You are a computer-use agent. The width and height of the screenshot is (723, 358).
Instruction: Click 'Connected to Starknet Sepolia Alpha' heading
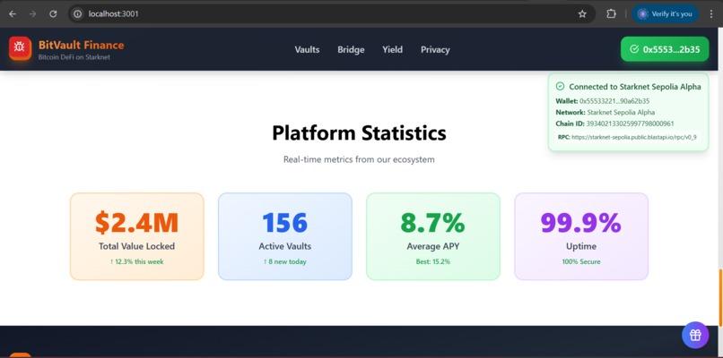point(635,87)
